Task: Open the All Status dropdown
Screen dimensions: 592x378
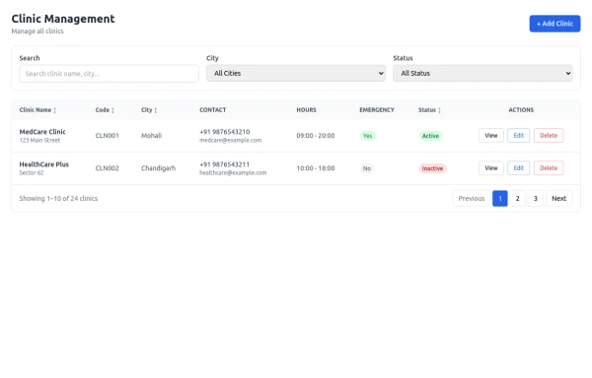Action: 482,73
